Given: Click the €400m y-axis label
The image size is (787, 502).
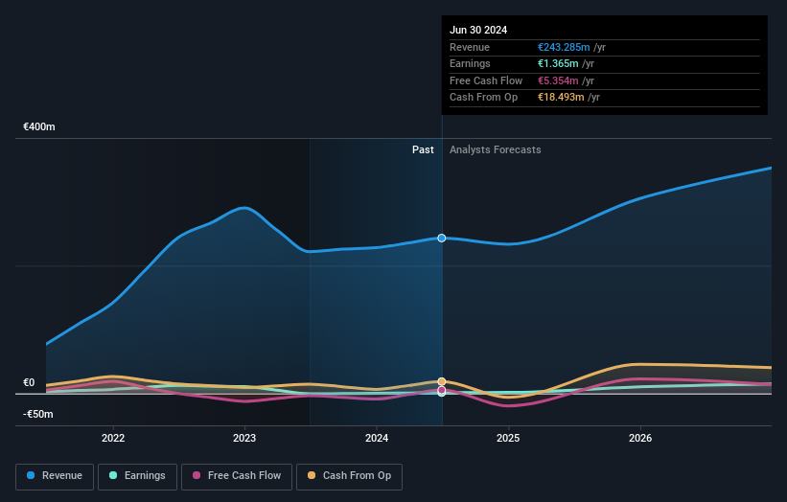Looking at the screenshot, I should coord(39,126).
